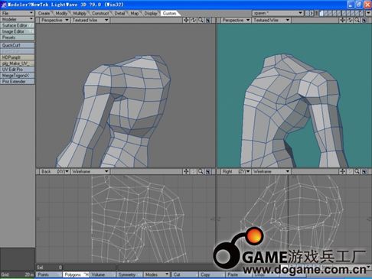Image resolution: width=372 pixels, height=279 pixels.
Task: Click the pan icon of the Right viewport
Action: pyautogui.click(x=342, y=171)
